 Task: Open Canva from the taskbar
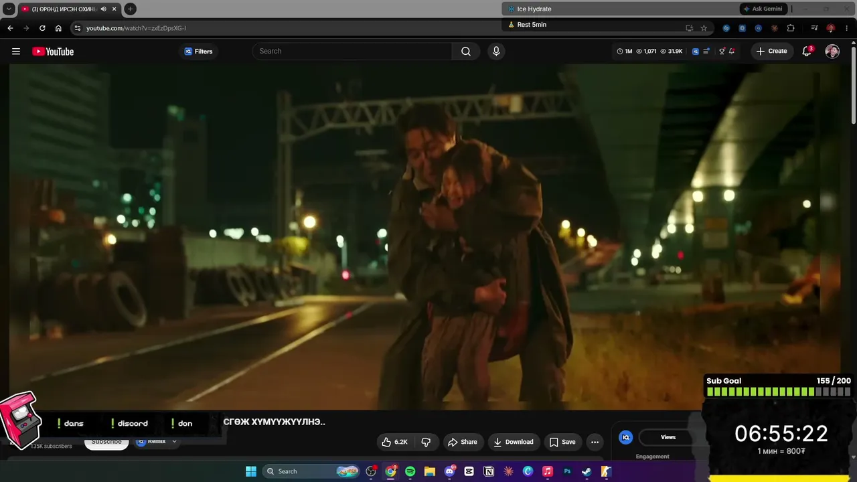[528, 471]
